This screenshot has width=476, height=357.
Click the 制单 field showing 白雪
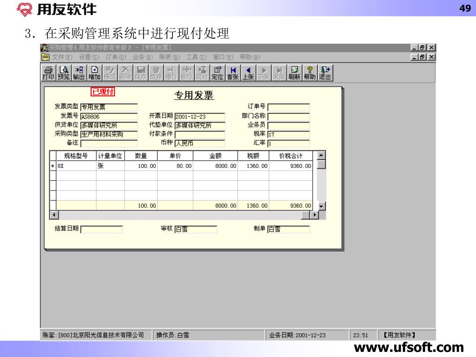click(288, 229)
